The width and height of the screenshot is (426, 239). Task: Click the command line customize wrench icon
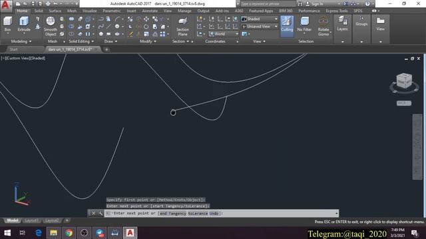pos(101,213)
